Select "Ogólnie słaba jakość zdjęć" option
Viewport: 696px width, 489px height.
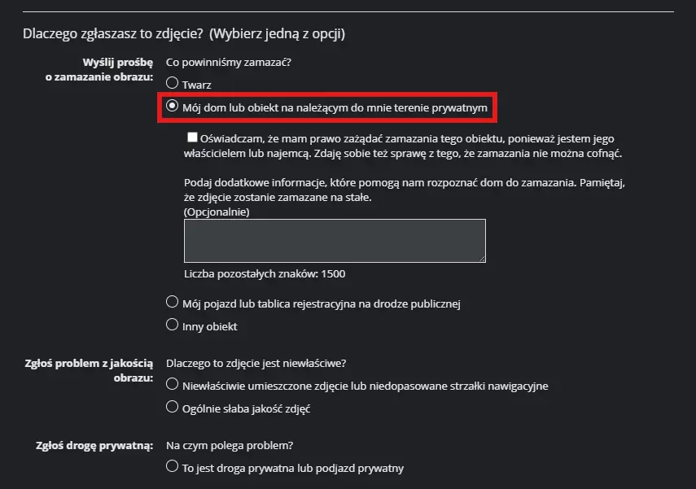click(172, 407)
